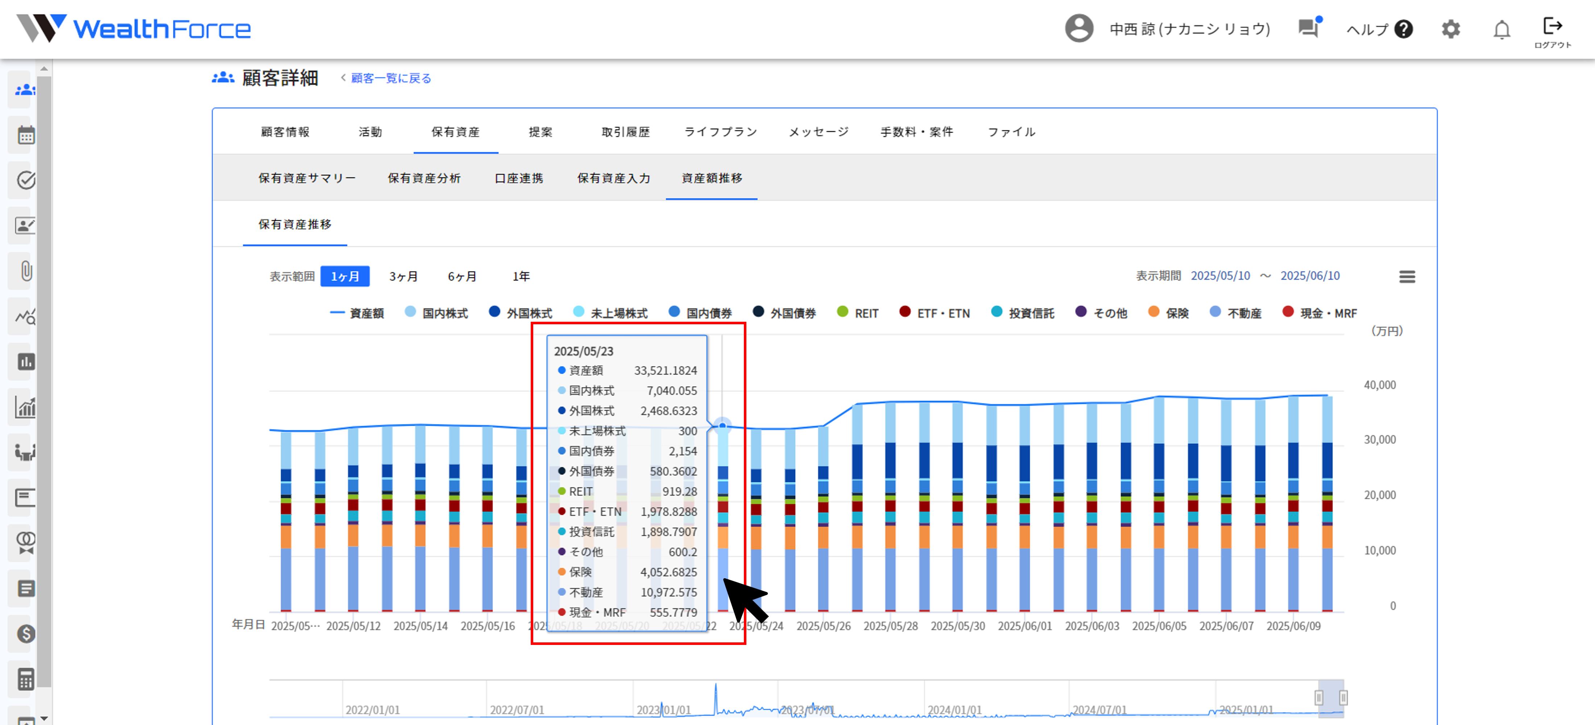Switch to 活動 tab

(x=370, y=132)
